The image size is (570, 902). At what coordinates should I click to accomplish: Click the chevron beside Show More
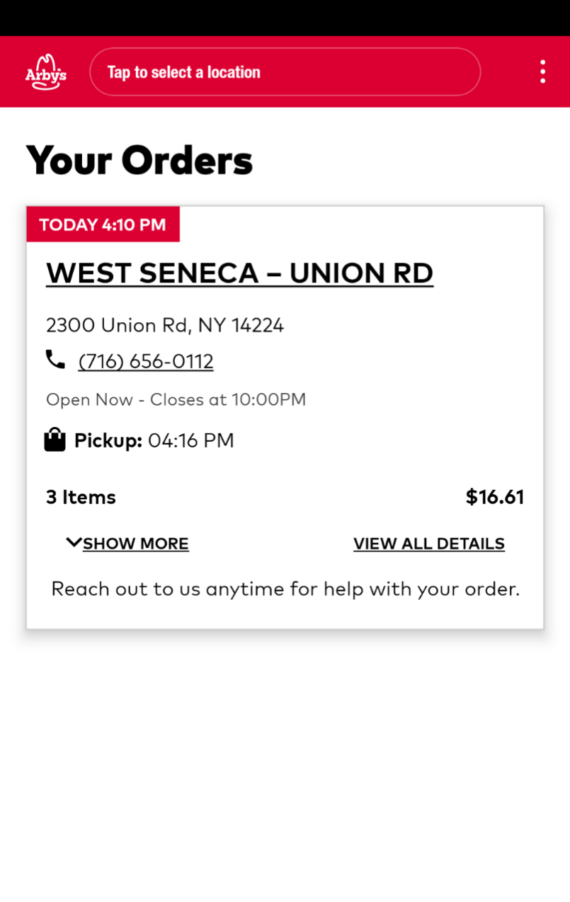pyautogui.click(x=74, y=542)
